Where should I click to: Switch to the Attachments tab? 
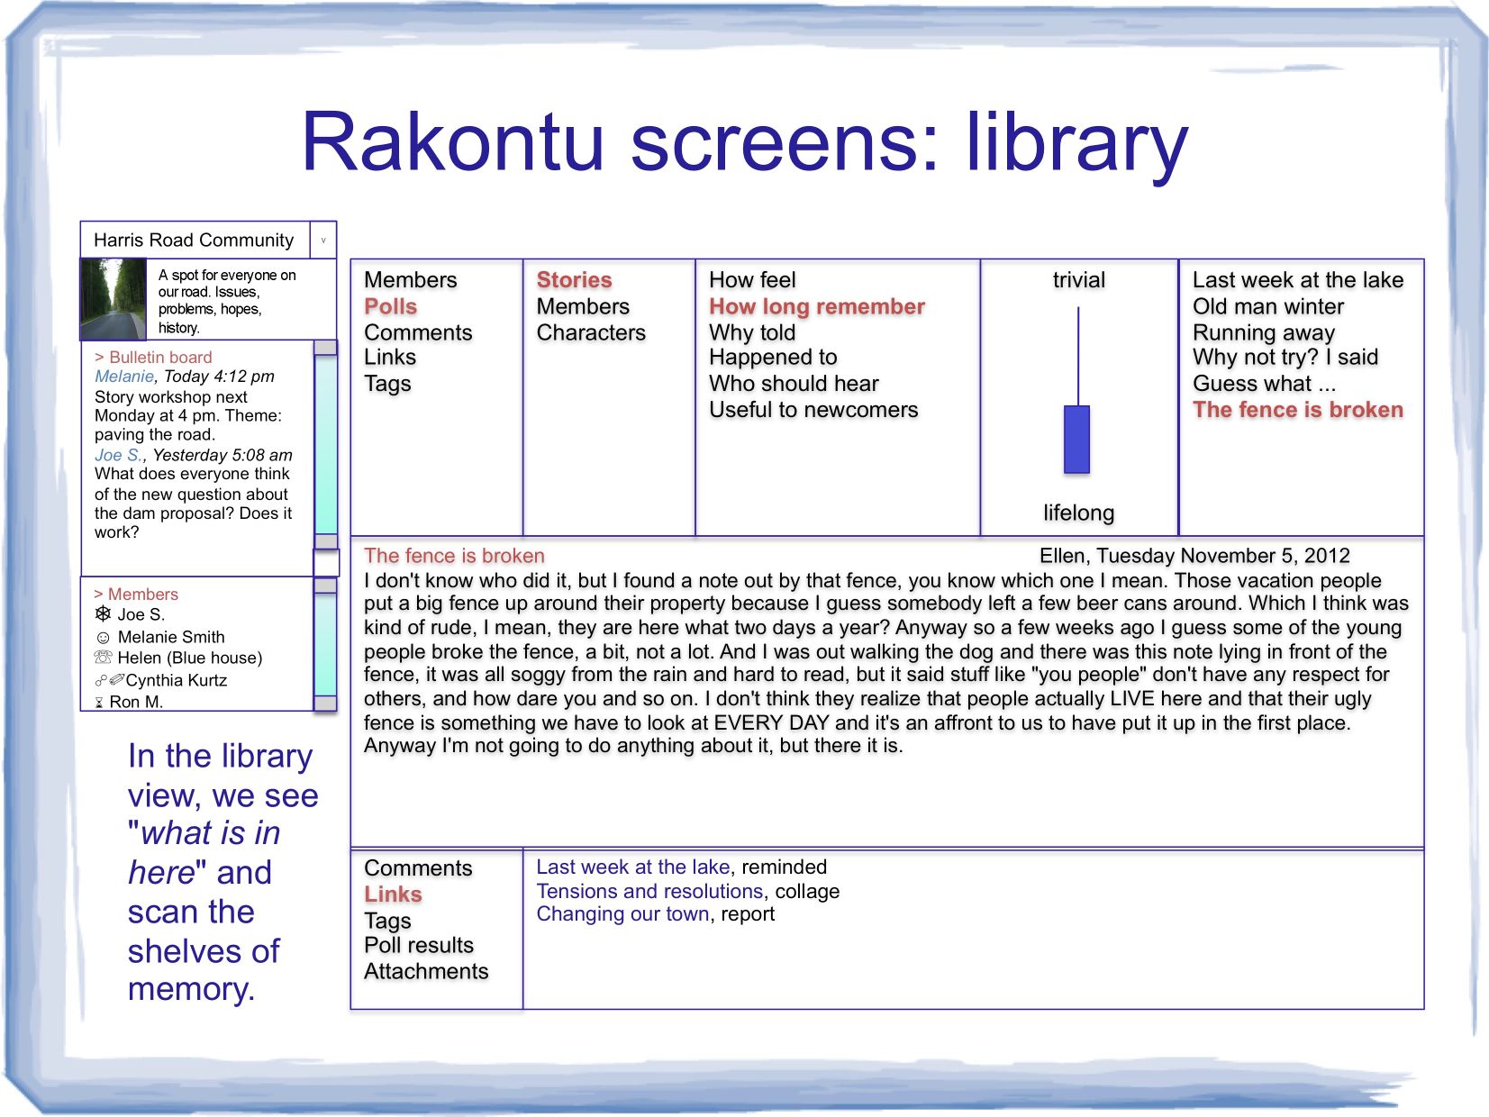coord(426,972)
